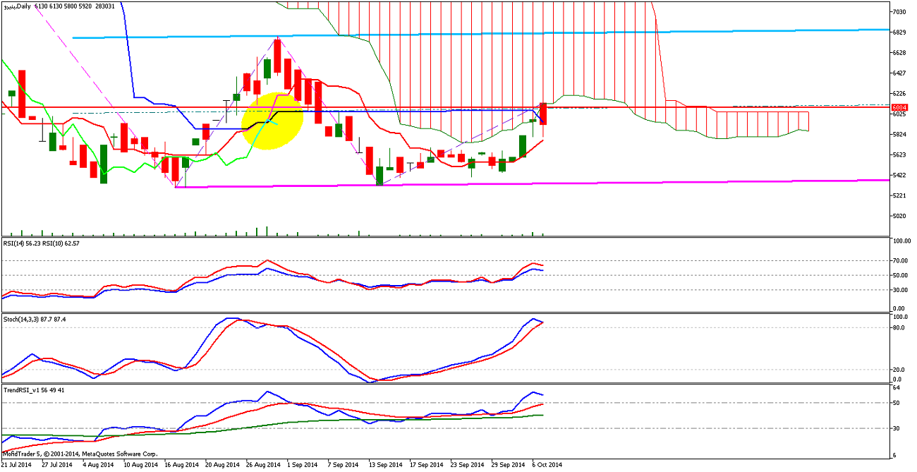This screenshot has width=917, height=472.
Task: Click the latest red candle on 6 Oct
Action: click(543, 114)
